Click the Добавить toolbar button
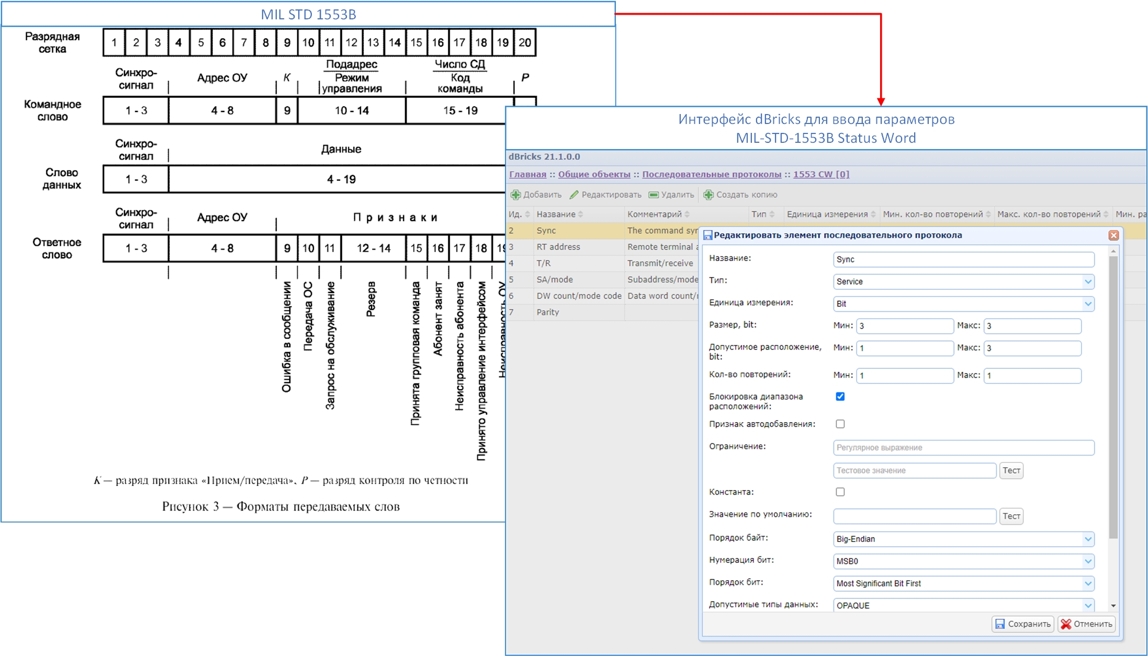1148x656 pixels. pos(536,195)
